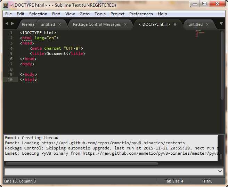Click 'Emmet: Creating thread' console line
This screenshot has width=228, height=187.
point(32,138)
